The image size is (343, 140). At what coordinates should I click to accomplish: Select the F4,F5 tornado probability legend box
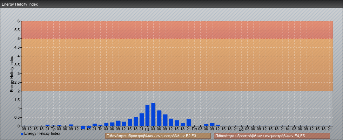click(x=272, y=136)
